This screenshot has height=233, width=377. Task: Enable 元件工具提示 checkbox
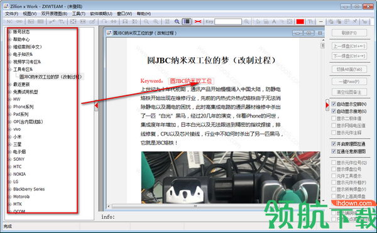click(334, 176)
